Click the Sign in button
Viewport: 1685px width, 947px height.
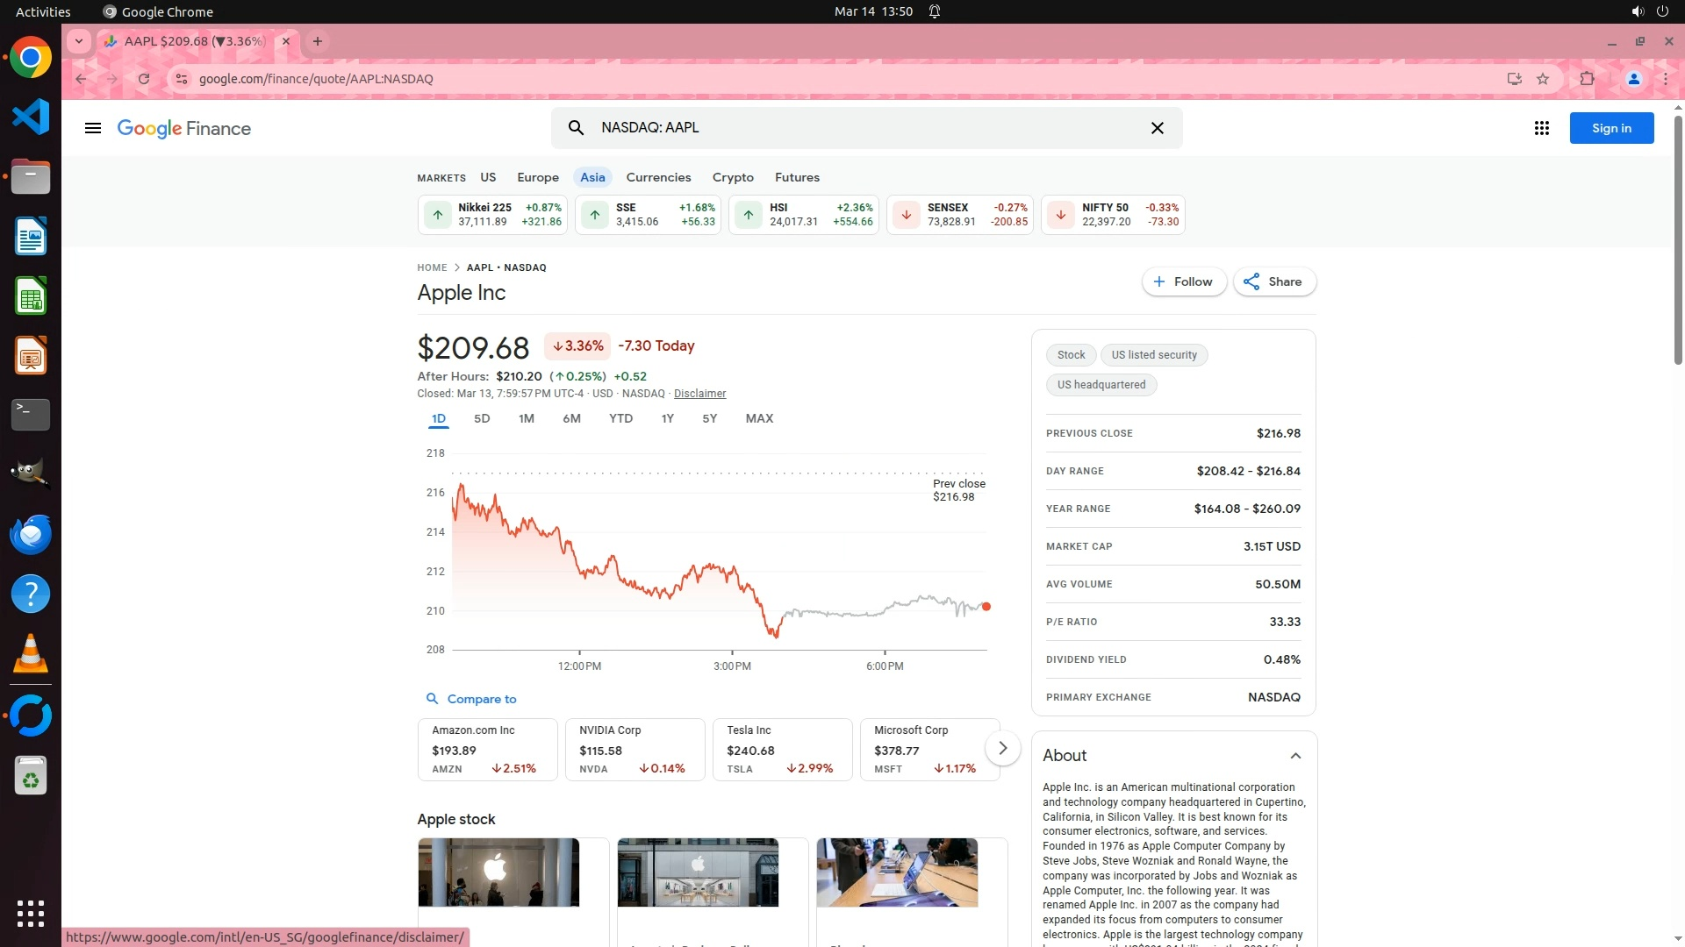[1610, 128]
